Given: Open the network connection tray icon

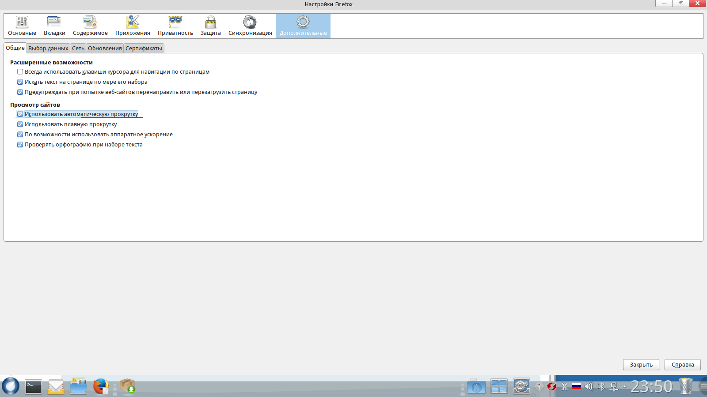Looking at the screenshot, I should [x=614, y=386].
